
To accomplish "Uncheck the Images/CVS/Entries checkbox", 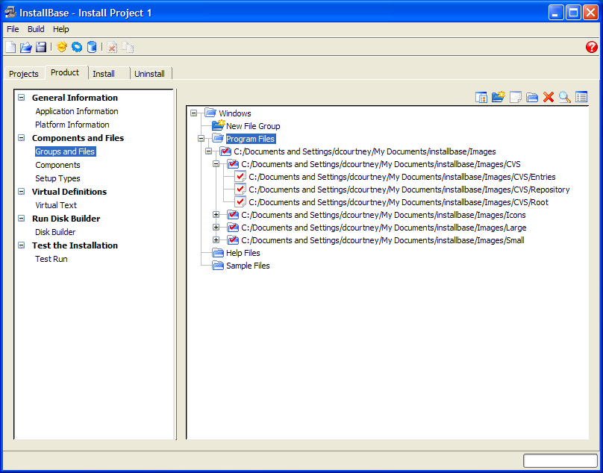I will tap(240, 177).
